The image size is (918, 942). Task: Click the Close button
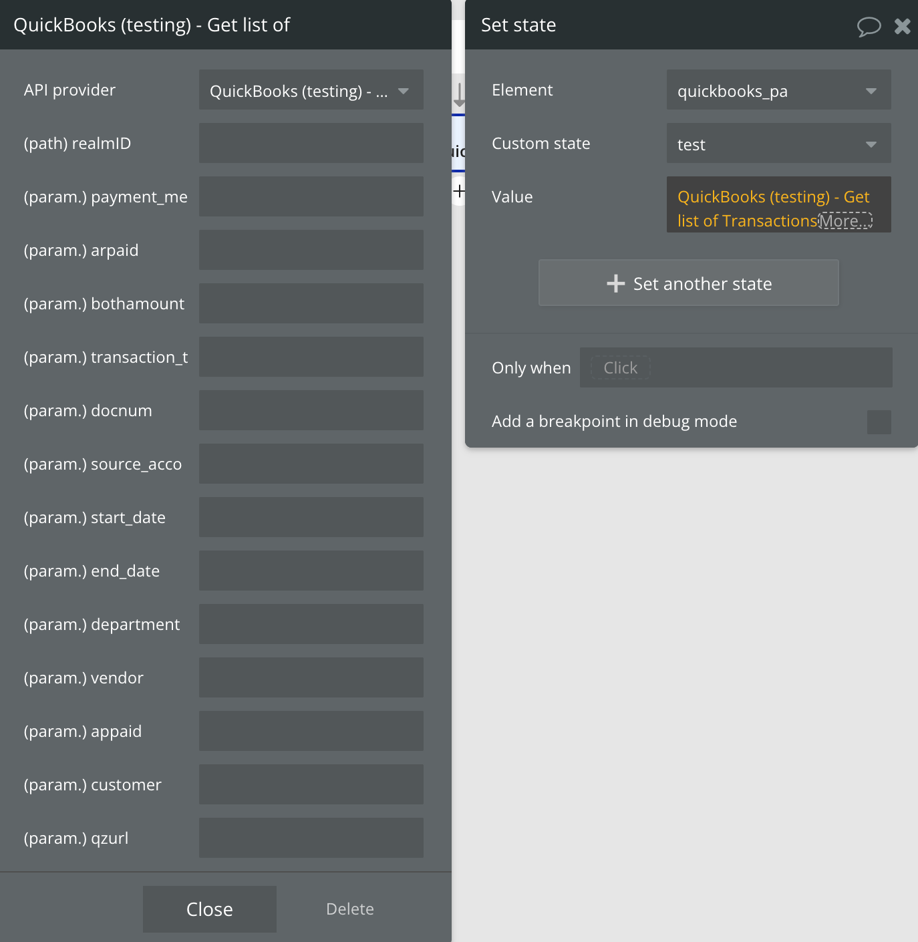(x=210, y=909)
